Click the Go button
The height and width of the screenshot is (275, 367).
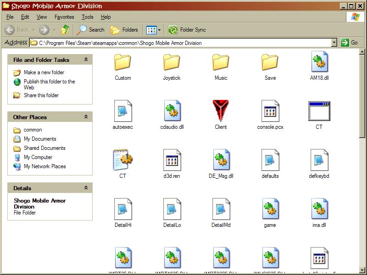[x=349, y=43]
